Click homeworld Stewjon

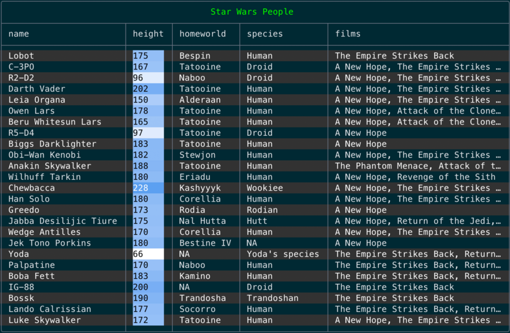(x=198, y=155)
